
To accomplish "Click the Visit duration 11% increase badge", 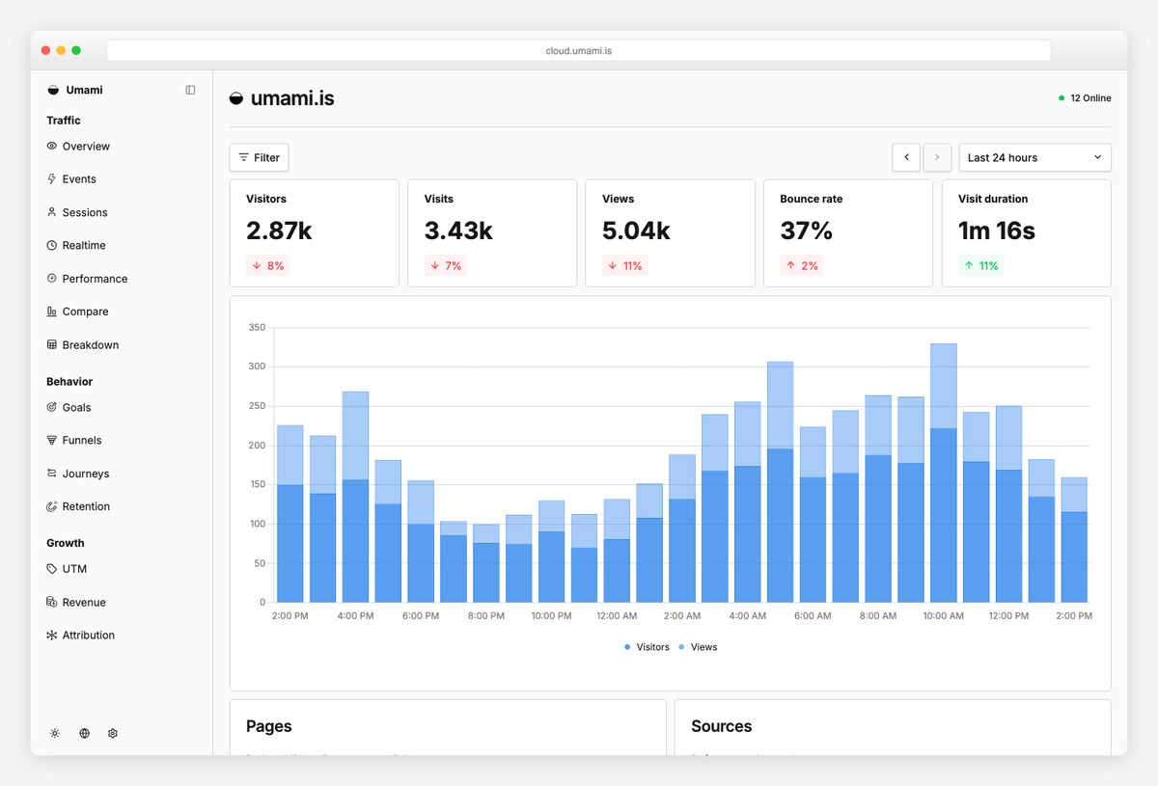I will 980,265.
